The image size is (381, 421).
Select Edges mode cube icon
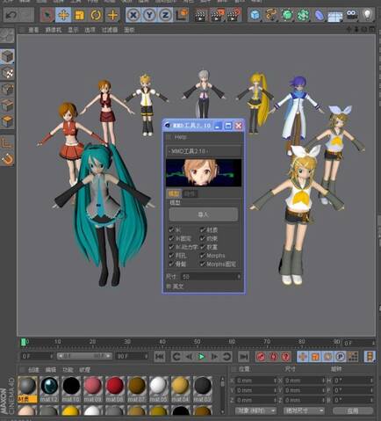(7, 105)
